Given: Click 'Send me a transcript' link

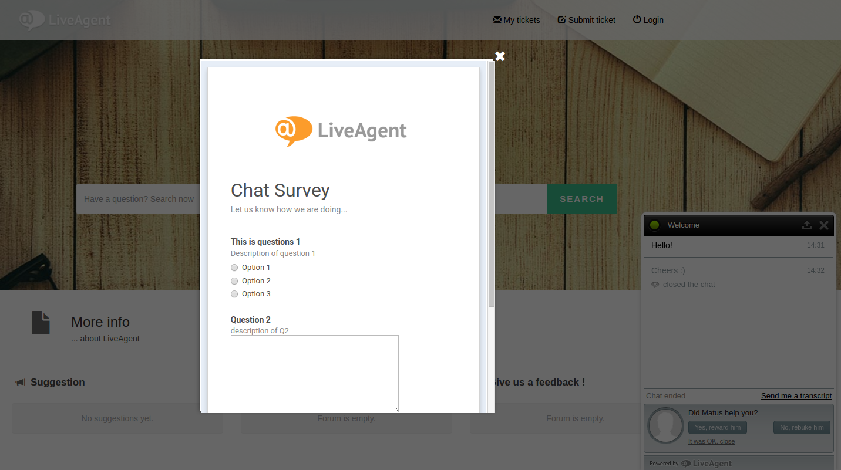Looking at the screenshot, I should [x=796, y=396].
